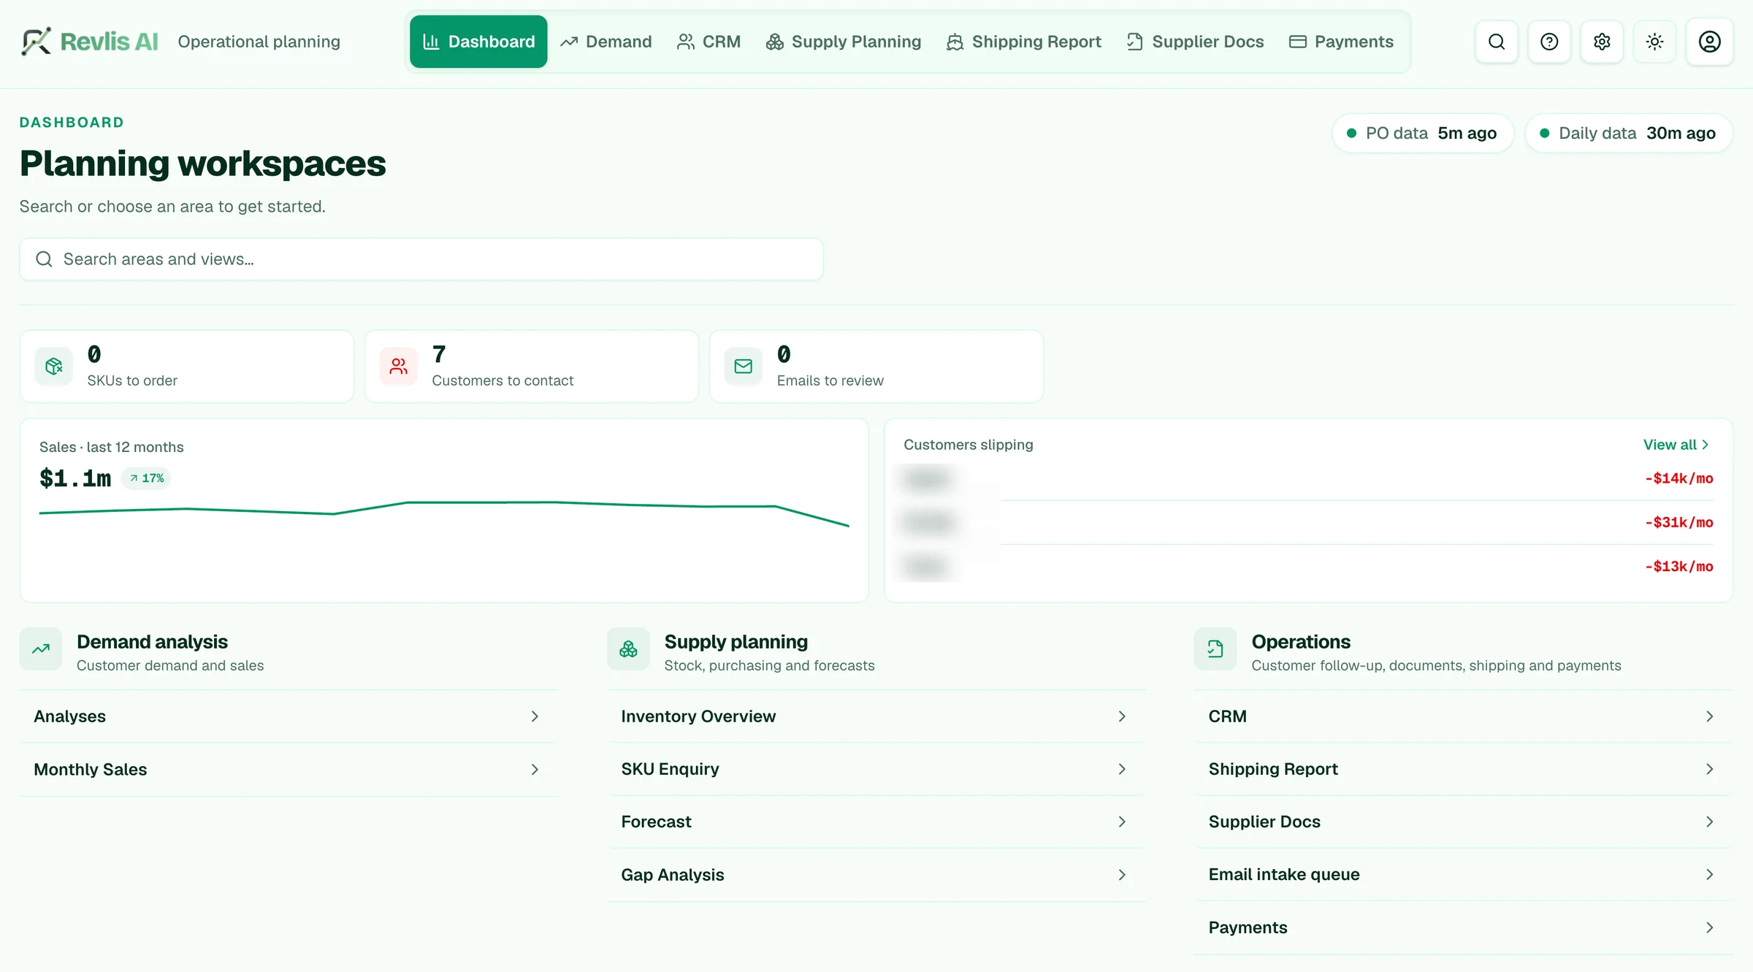Open Gap Analysis row
The width and height of the screenshot is (1753, 972).
coord(876,875)
